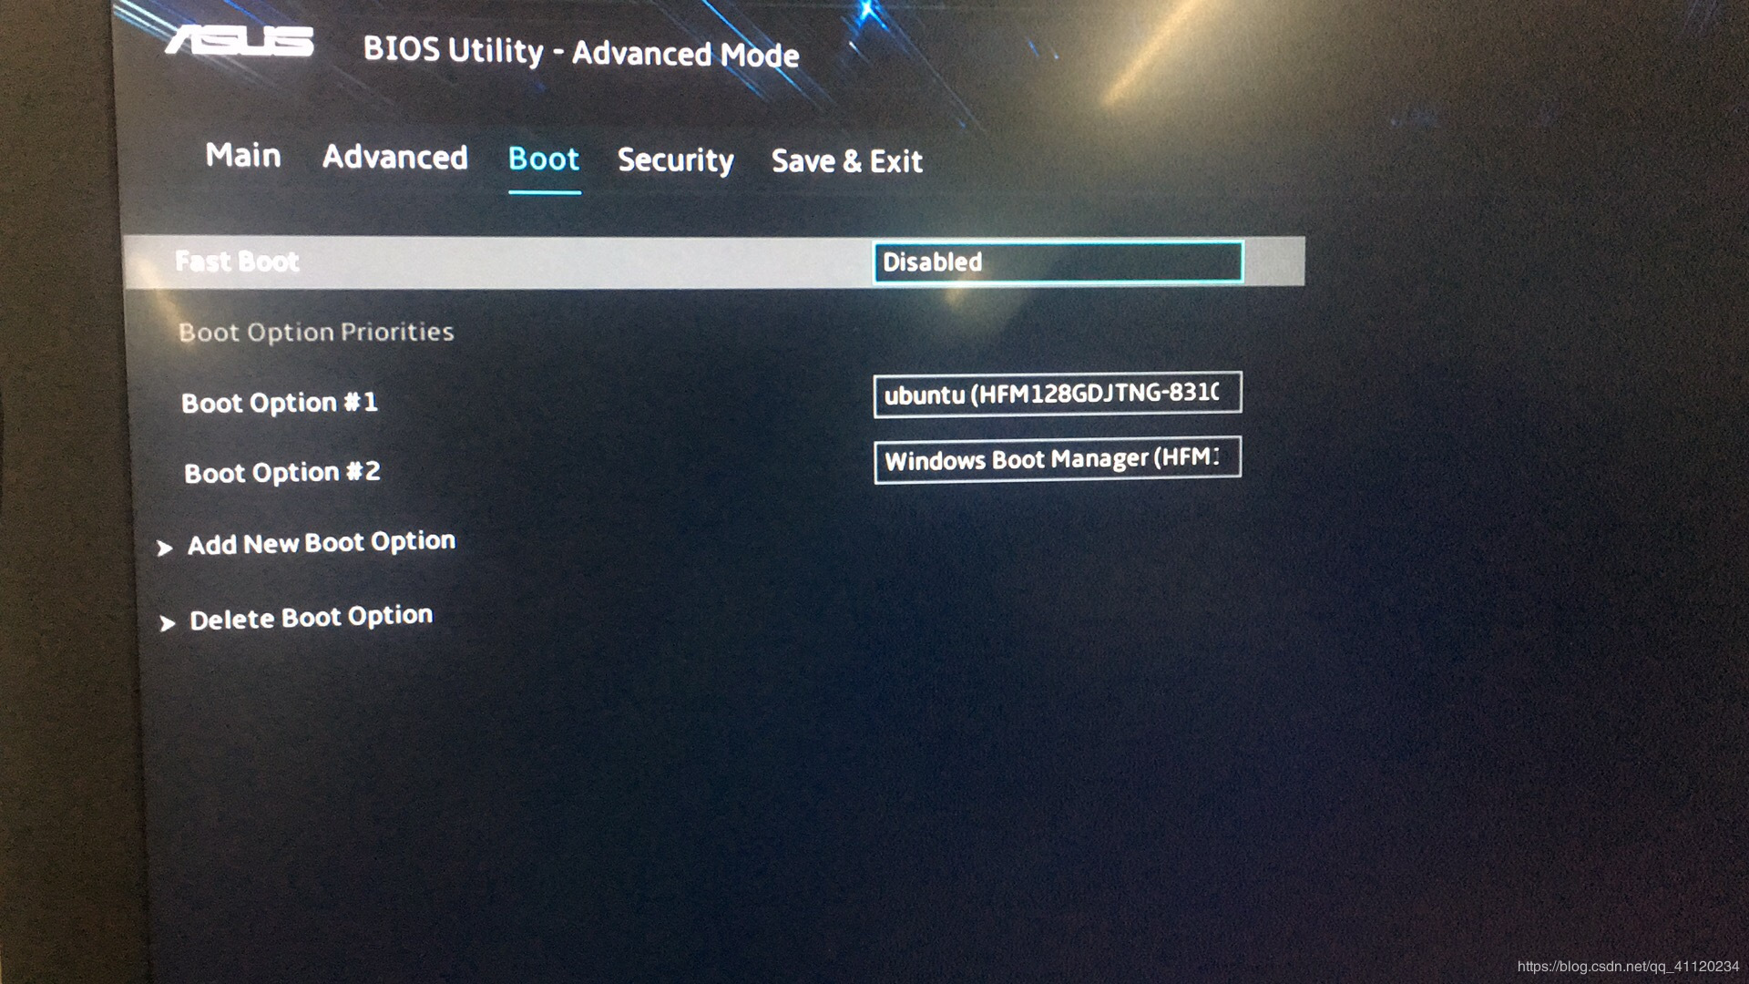Open Add New Boot Option submenu
Screen dimensions: 1749x984
[x=321, y=543]
